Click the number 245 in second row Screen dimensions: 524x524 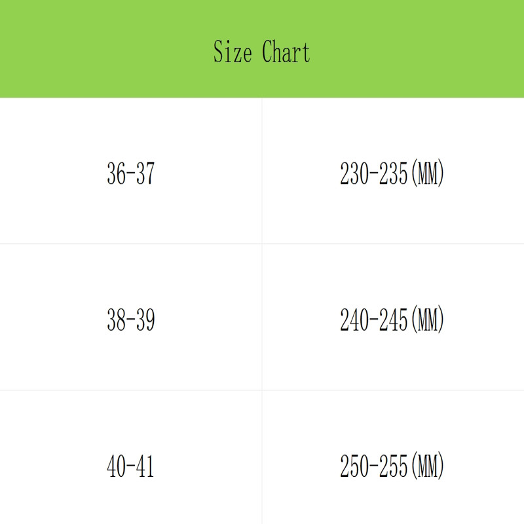394,320
